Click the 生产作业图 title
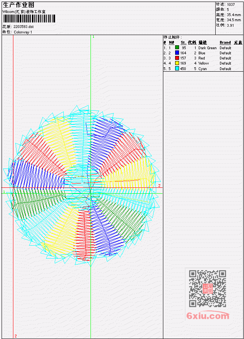This screenshot has width=244, height=339. tap(18, 5)
